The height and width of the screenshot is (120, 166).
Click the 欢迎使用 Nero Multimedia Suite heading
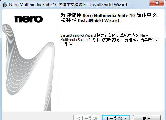tap(109, 18)
